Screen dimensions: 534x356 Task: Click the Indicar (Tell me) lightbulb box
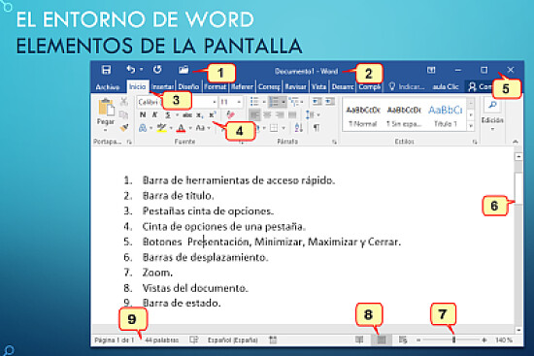(x=407, y=87)
